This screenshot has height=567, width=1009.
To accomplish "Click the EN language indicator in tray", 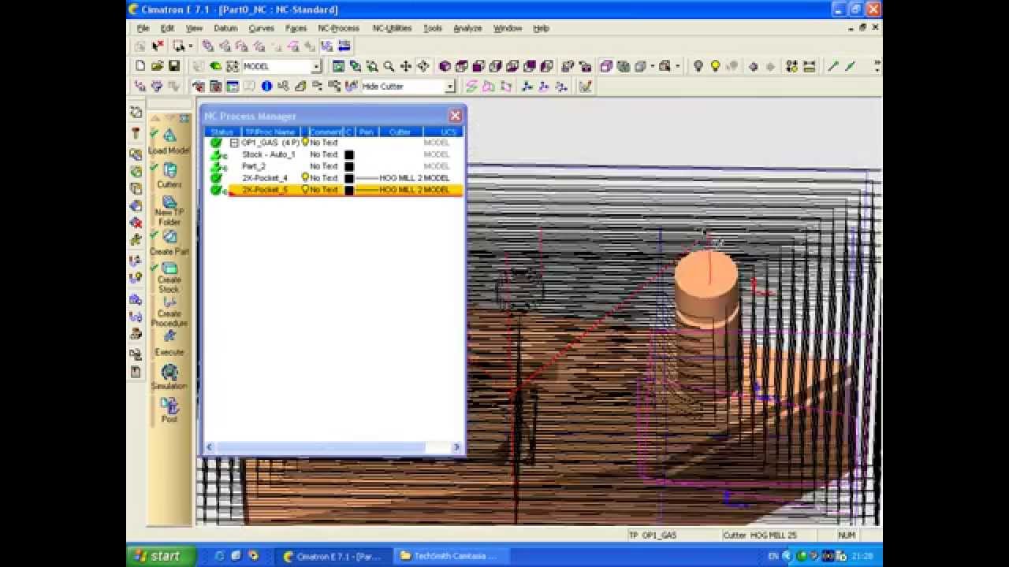I will (773, 556).
